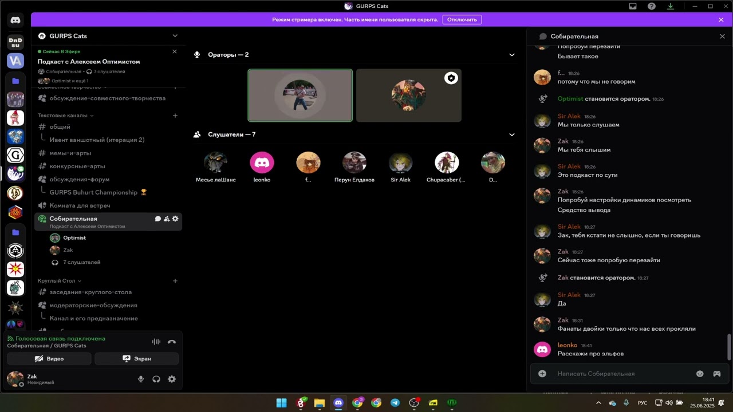Open listener leonko avatar
The width and height of the screenshot is (733, 412).
click(262, 163)
